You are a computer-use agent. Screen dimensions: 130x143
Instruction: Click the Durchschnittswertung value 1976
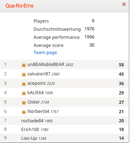pos(89,29)
